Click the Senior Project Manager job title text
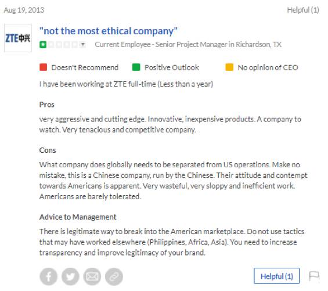The height and width of the screenshot is (291, 328). (x=191, y=44)
